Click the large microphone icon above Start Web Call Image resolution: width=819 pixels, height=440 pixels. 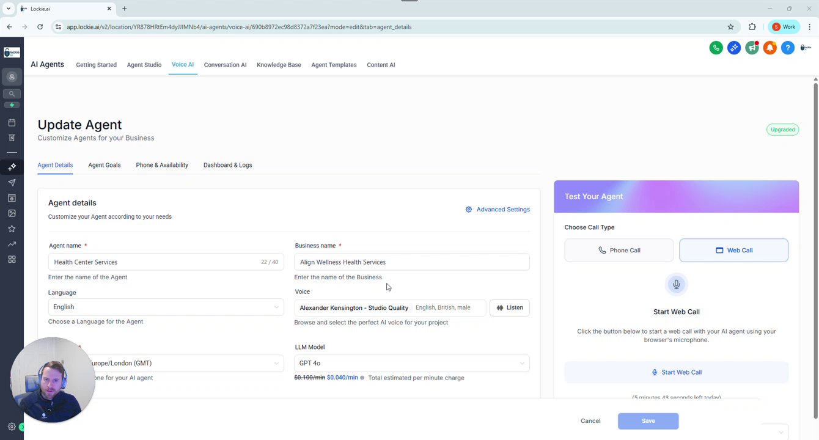pos(677,284)
